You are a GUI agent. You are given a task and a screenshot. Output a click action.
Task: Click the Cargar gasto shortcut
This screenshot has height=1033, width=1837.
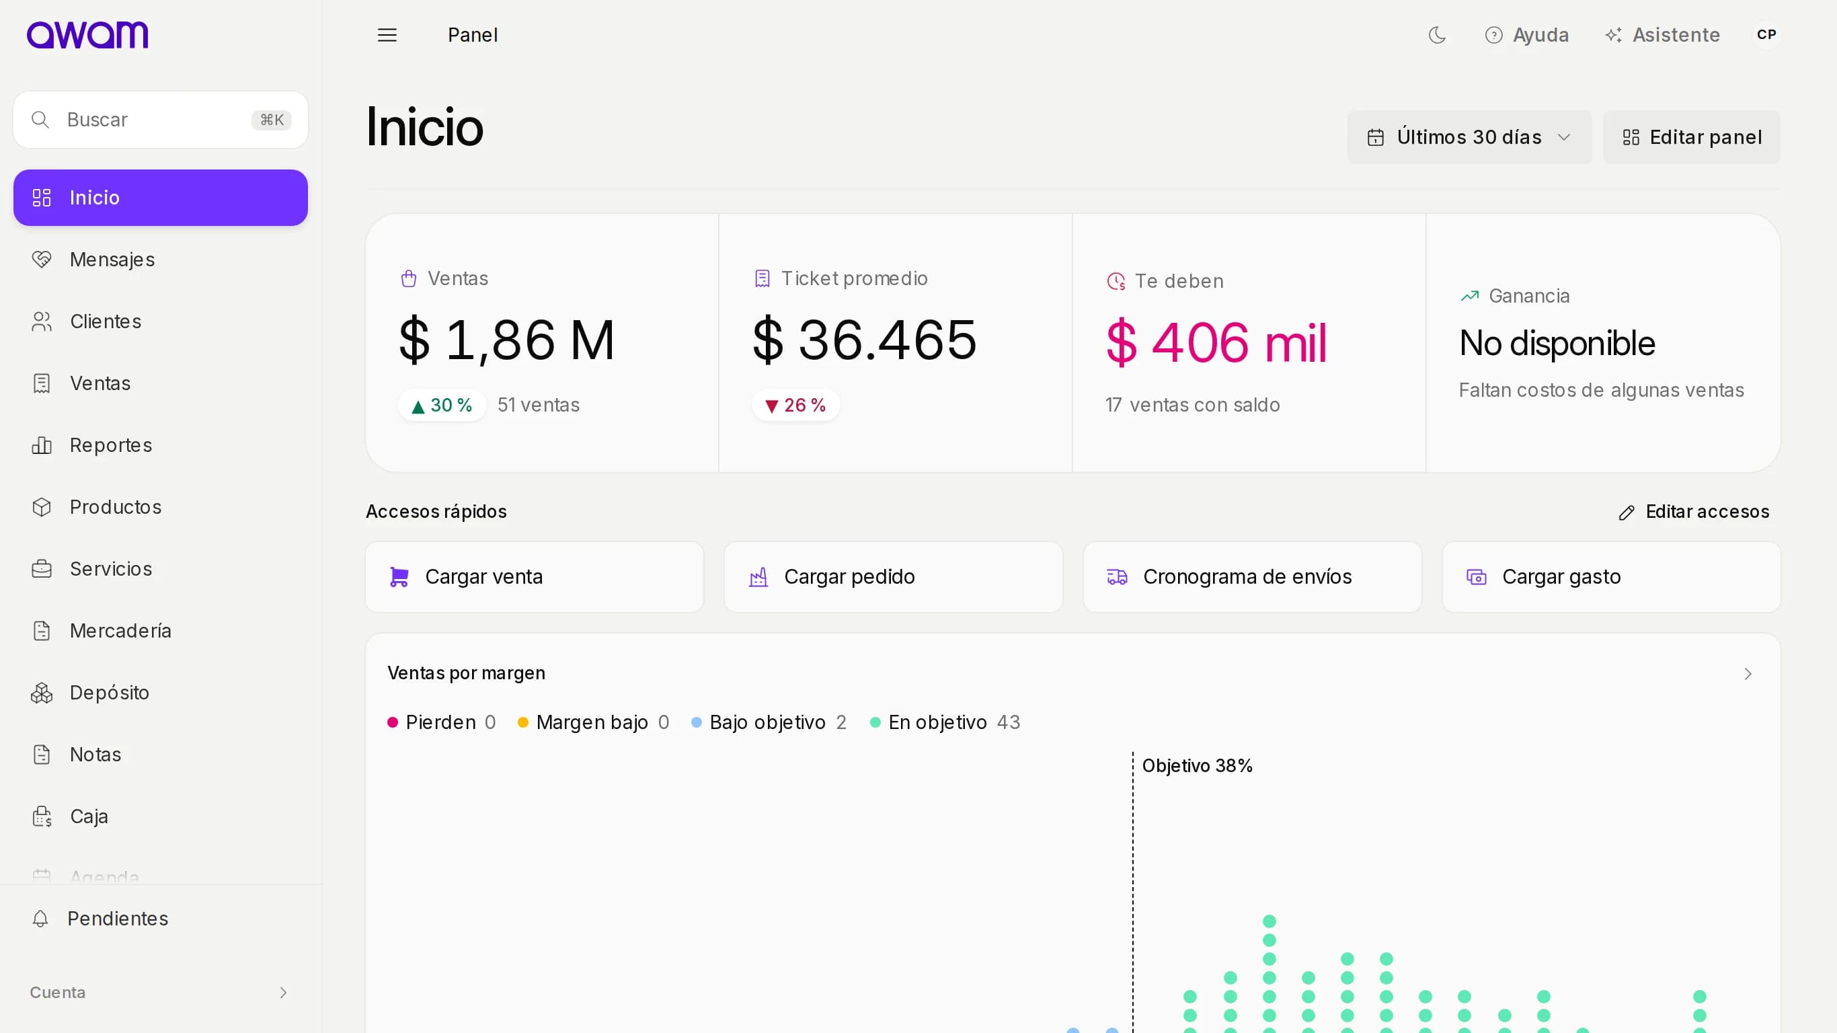(x=1612, y=577)
